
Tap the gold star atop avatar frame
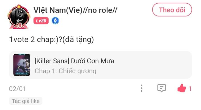pyautogui.click(x=19, y=6)
